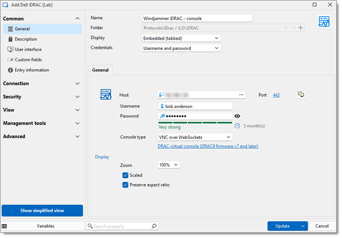Open the Zoom percentage dropdown
Image resolution: width=342 pixels, height=238 pixels.
[x=169, y=165]
